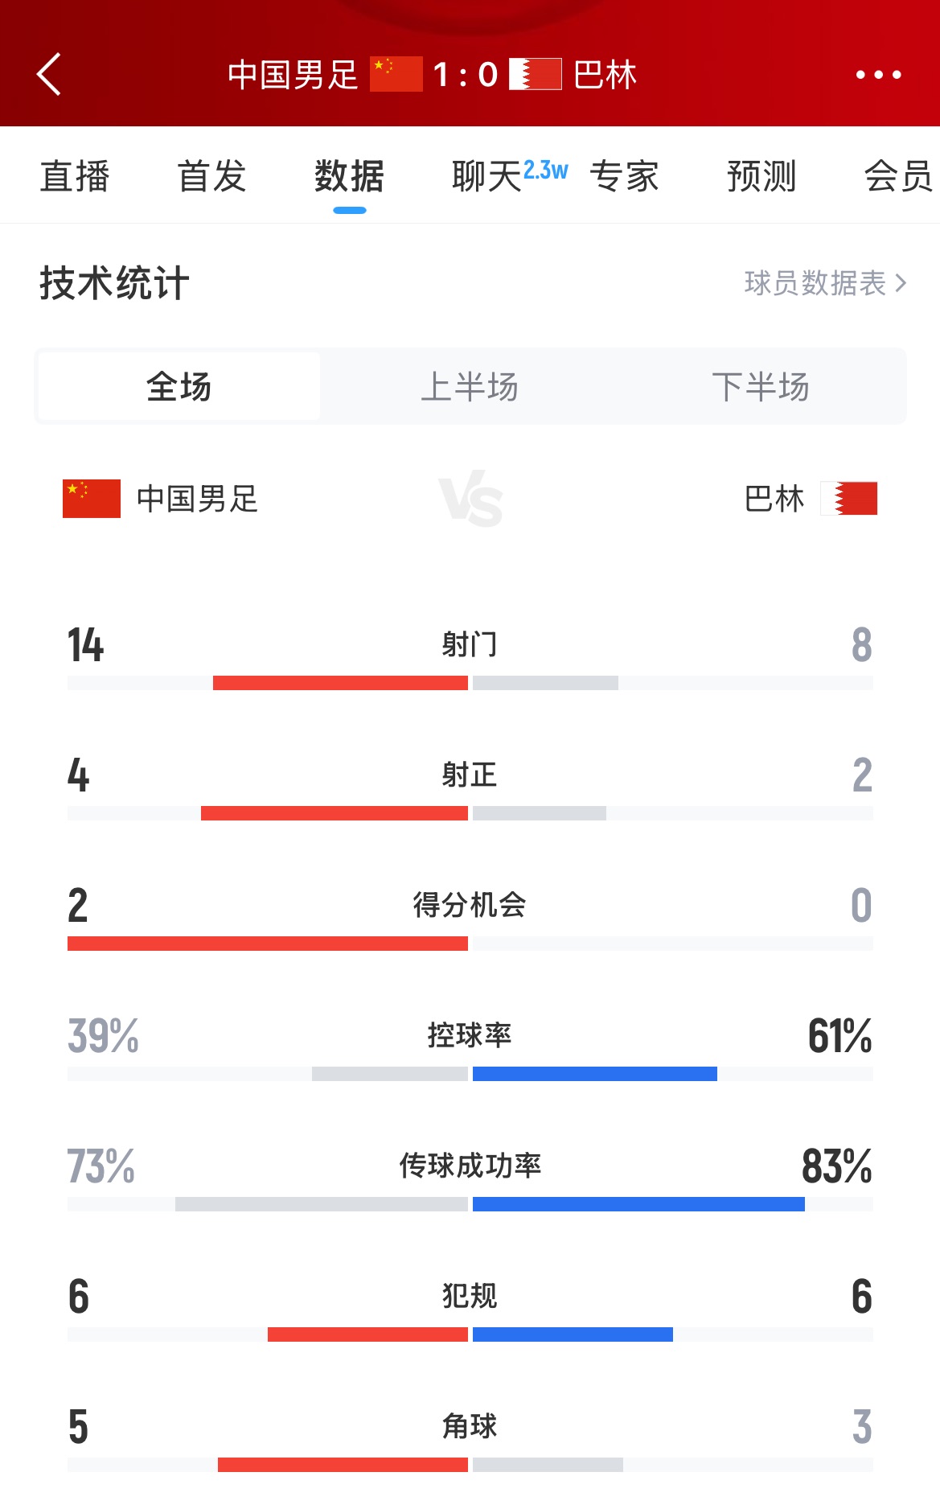Open the 首发 lineup tab
Image resolution: width=940 pixels, height=1505 pixels.
point(212,176)
